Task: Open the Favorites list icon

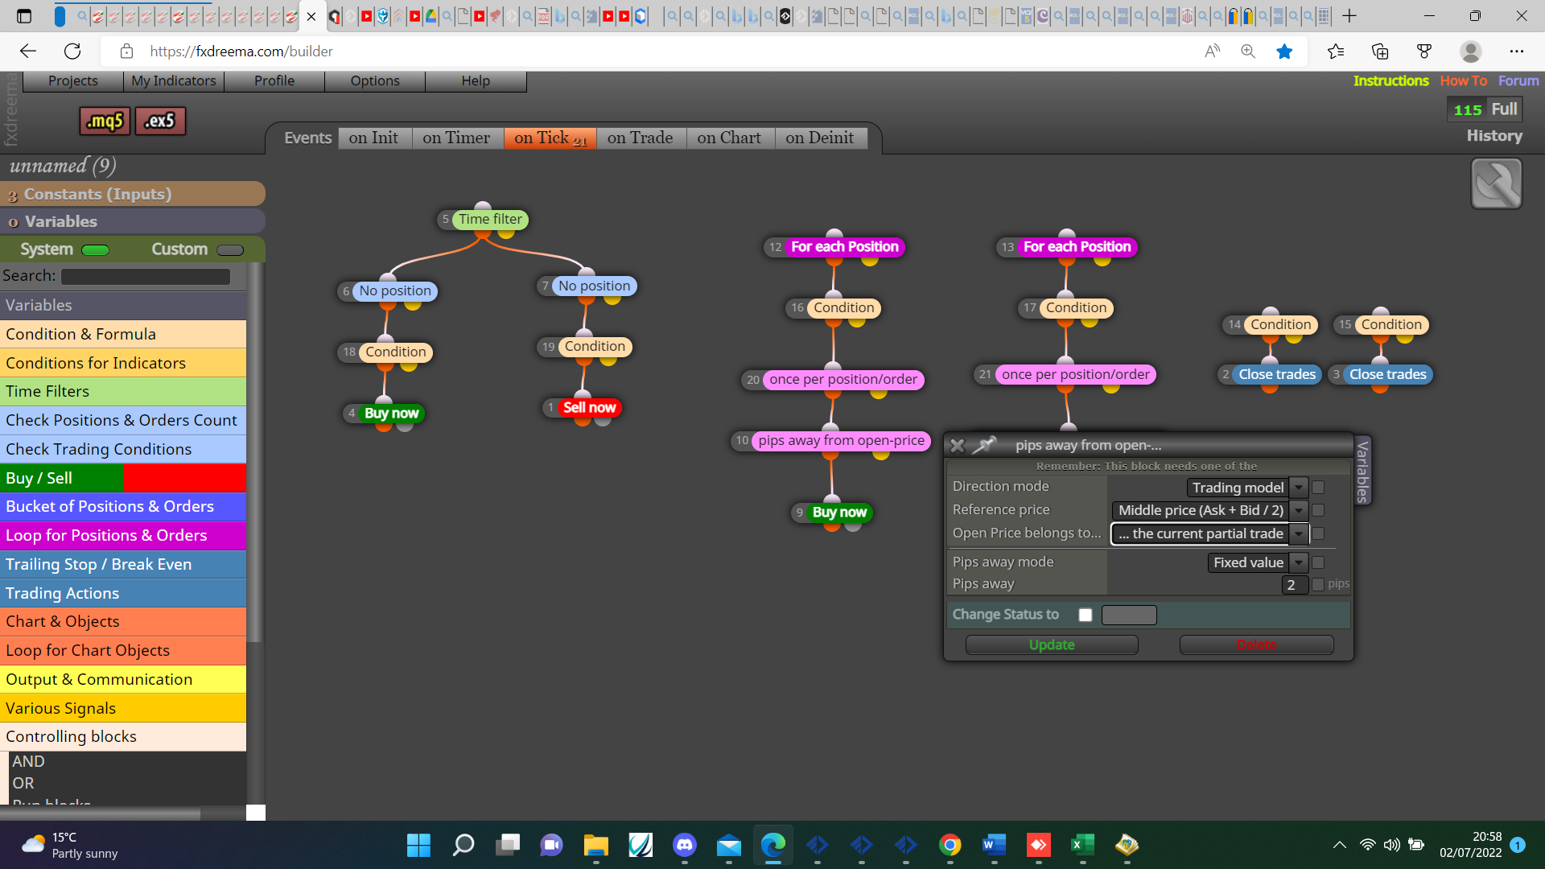Action: 1336,51
